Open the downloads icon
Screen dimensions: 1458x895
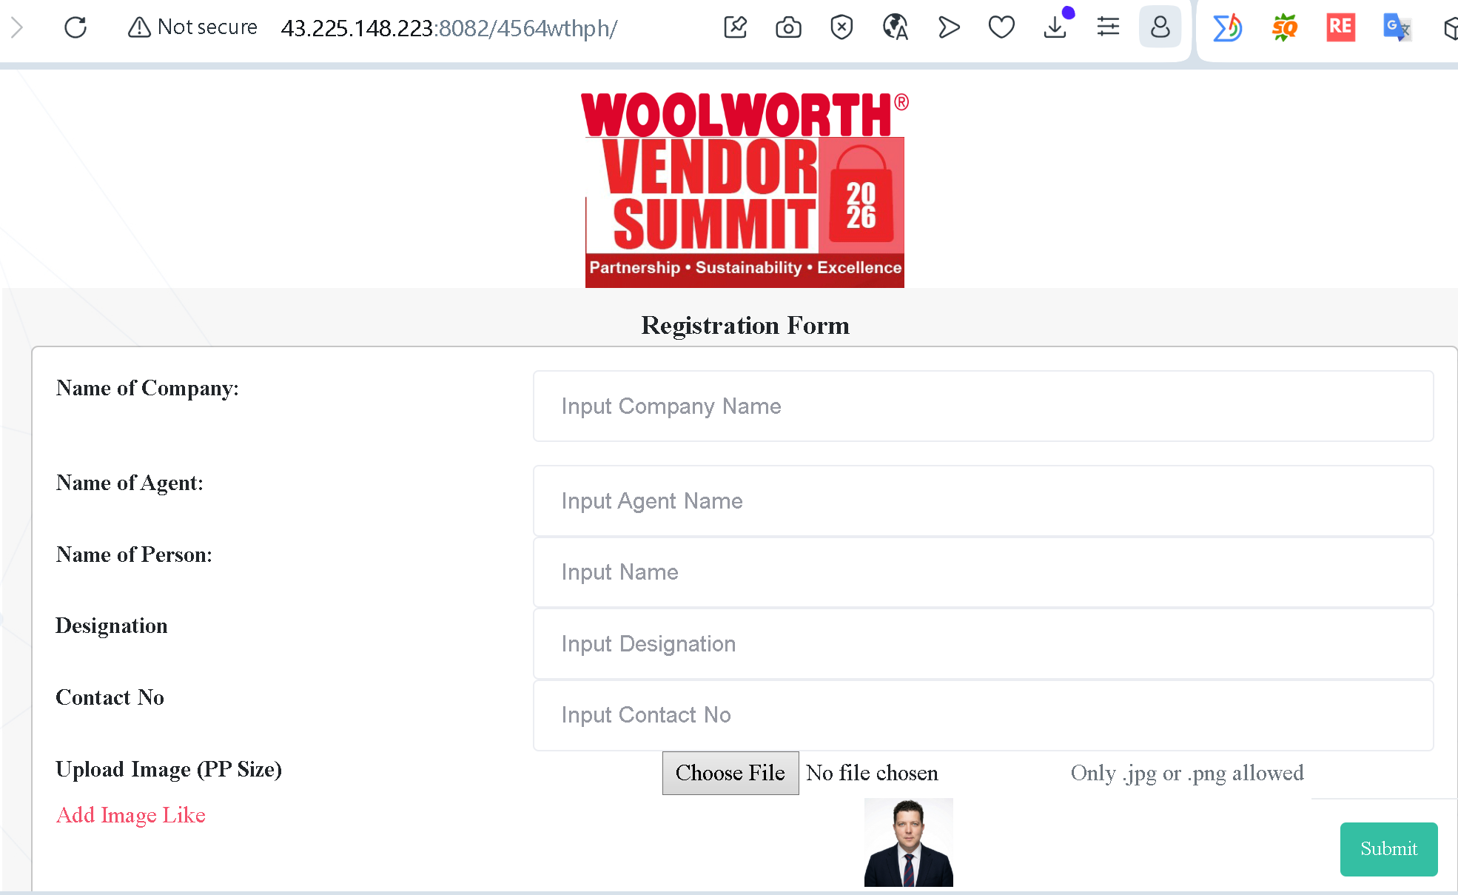pos(1055,27)
